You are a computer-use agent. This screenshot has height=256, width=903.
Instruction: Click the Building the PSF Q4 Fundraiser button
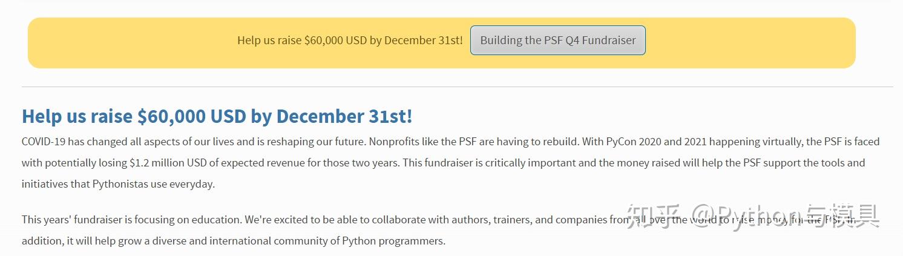[x=557, y=41]
